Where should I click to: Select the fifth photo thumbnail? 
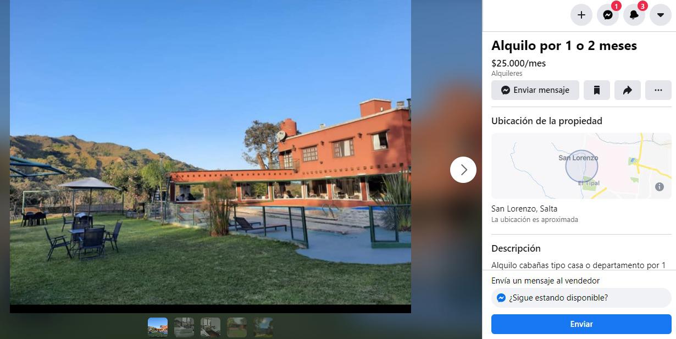coord(263,327)
